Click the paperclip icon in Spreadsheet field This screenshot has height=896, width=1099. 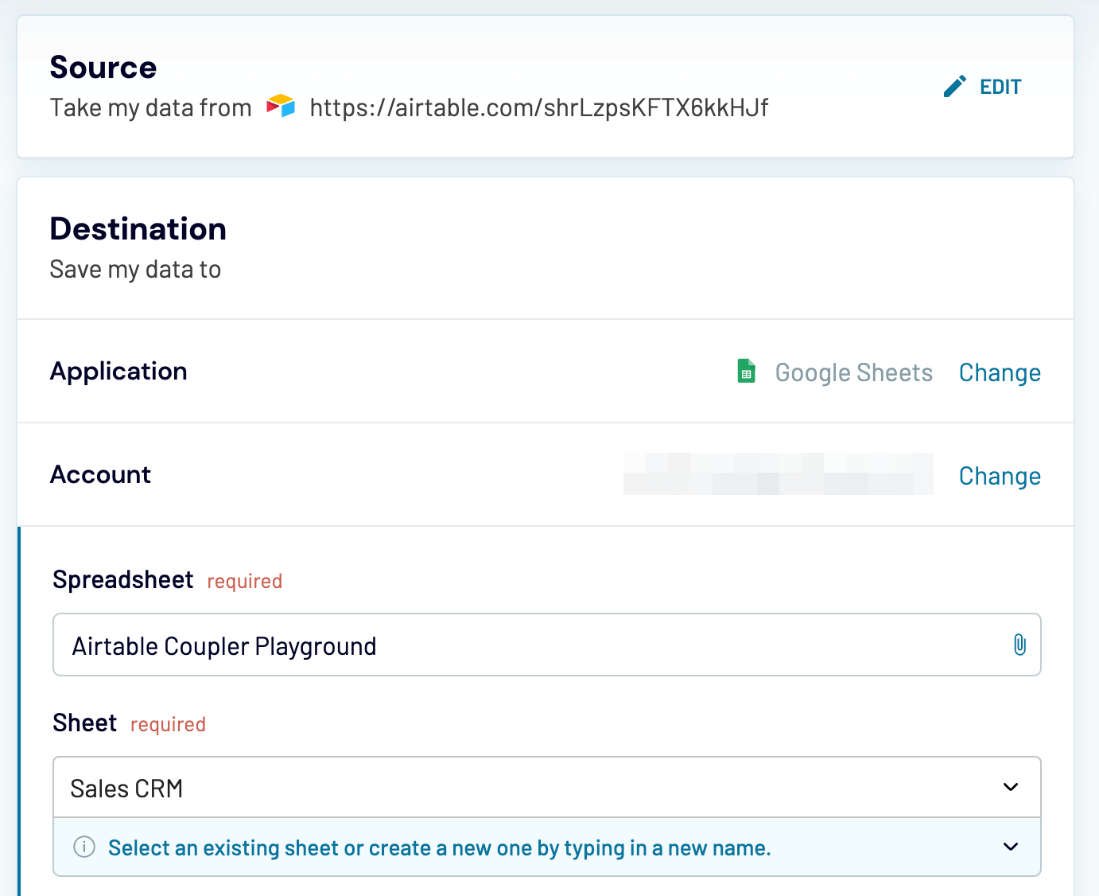[x=1019, y=645]
